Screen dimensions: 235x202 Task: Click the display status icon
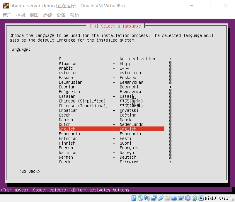(x=174, y=198)
